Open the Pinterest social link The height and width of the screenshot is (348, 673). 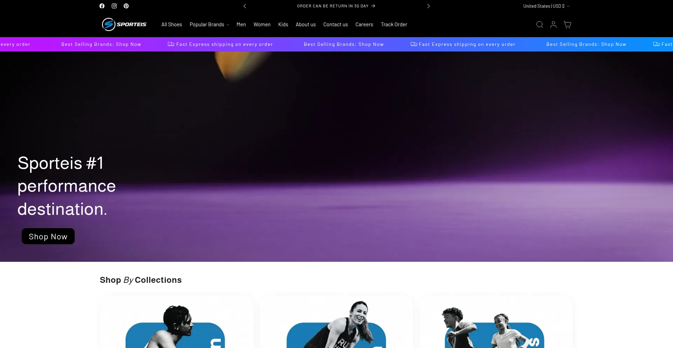pos(126,6)
